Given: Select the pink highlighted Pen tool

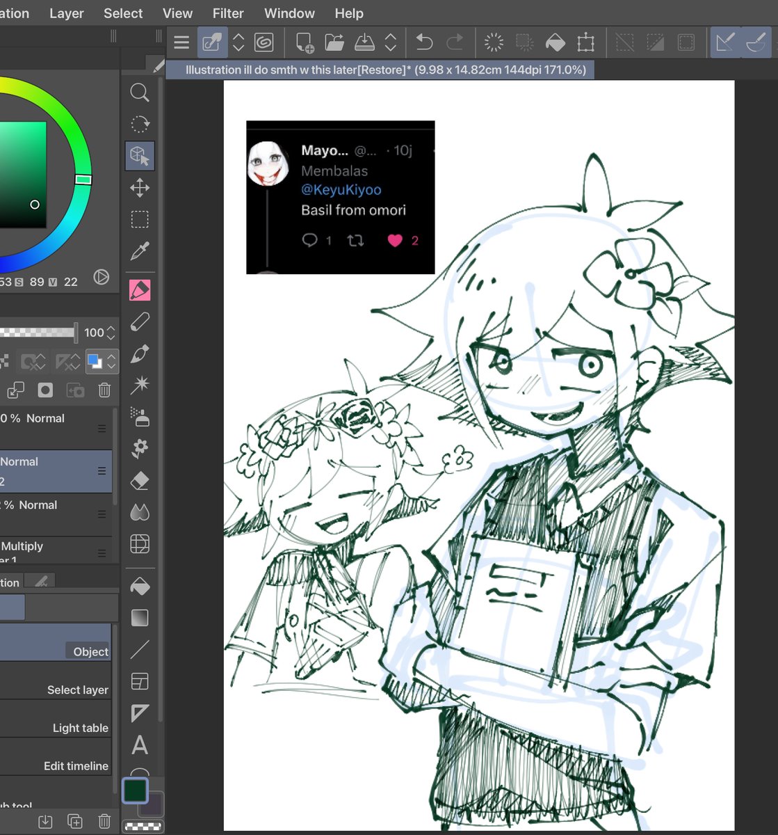Looking at the screenshot, I should coord(140,290).
